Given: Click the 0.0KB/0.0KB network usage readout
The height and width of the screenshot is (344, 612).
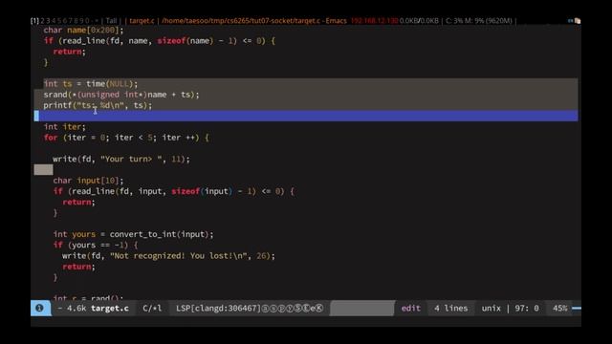Looking at the screenshot, I should [419, 21].
